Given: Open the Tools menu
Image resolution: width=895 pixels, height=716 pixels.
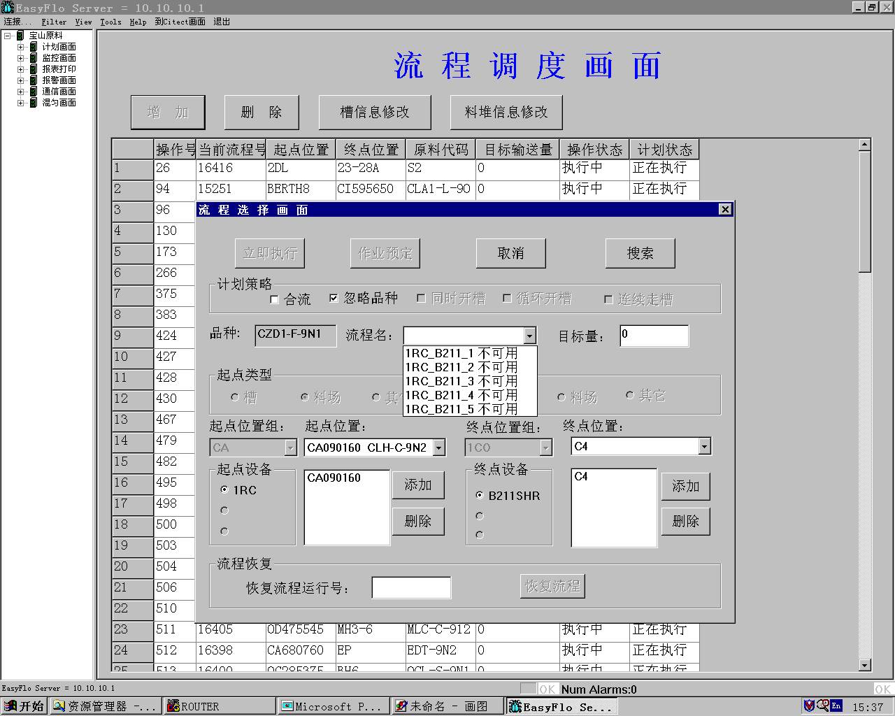Looking at the screenshot, I should [110, 22].
